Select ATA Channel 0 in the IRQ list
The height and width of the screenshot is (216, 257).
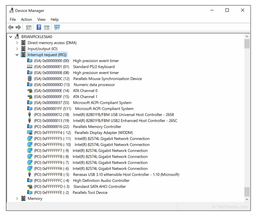click(x=85, y=91)
